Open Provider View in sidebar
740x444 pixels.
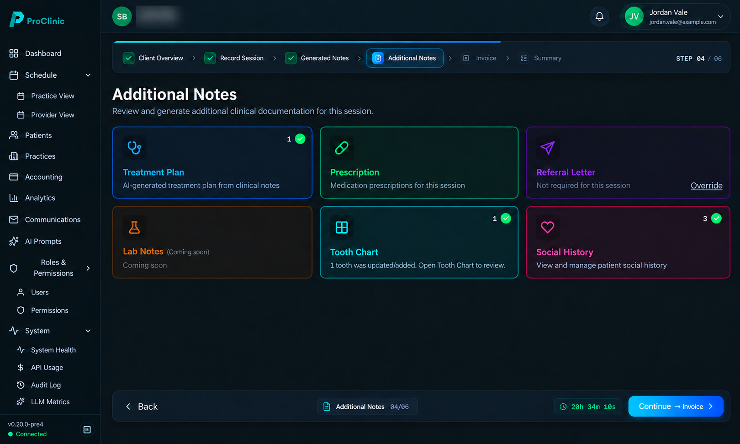(46, 115)
